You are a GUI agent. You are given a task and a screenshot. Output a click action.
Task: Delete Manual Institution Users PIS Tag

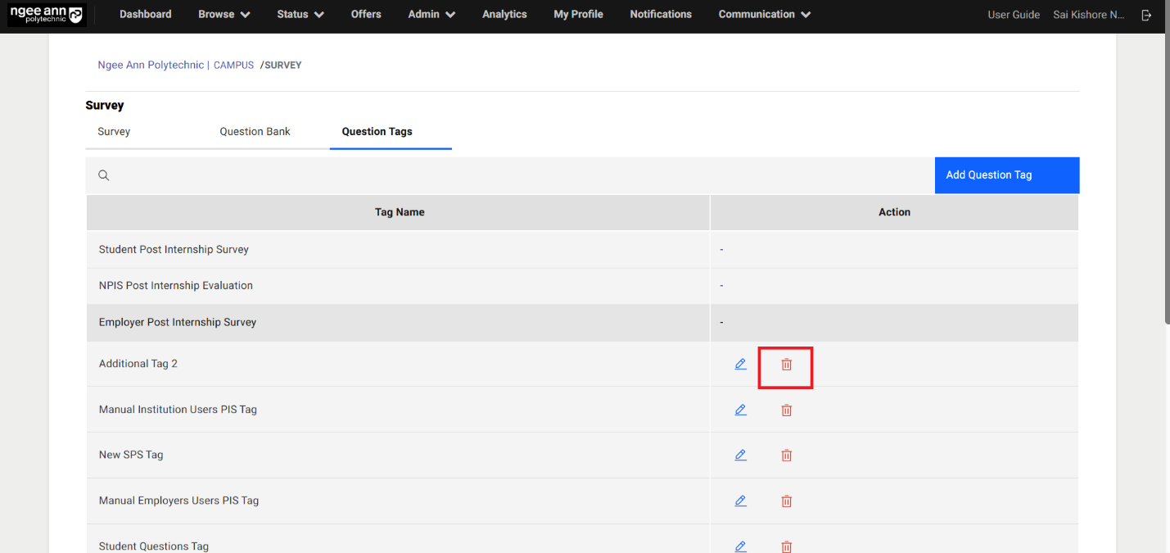click(786, 410)
